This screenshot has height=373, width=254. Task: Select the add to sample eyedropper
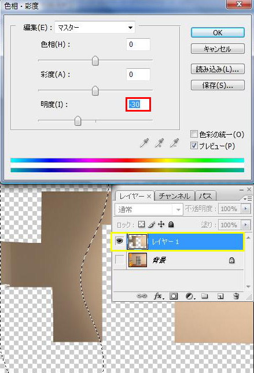159,143
